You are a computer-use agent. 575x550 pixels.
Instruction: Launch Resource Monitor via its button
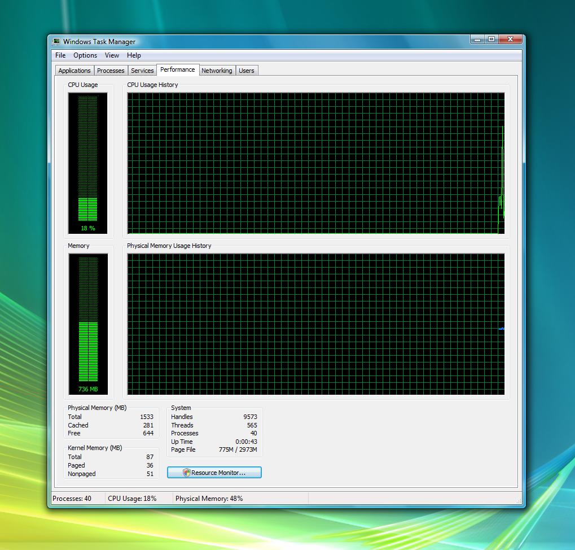[214, 473]
